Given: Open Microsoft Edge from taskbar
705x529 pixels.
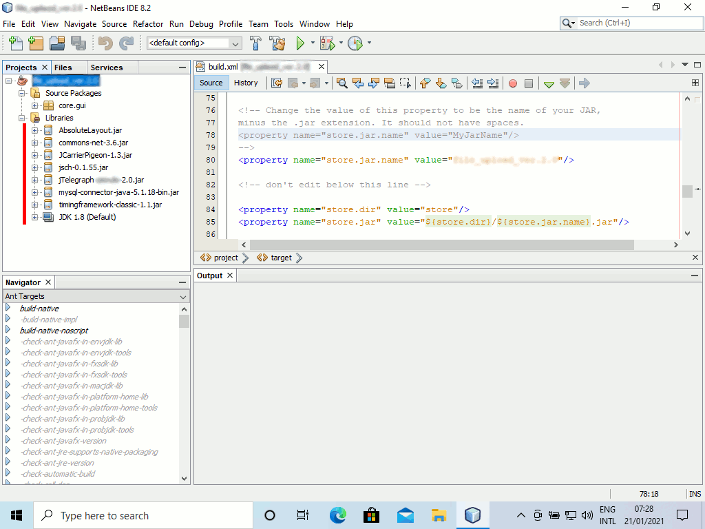Looking at the screenshot, I should [337, 515].
